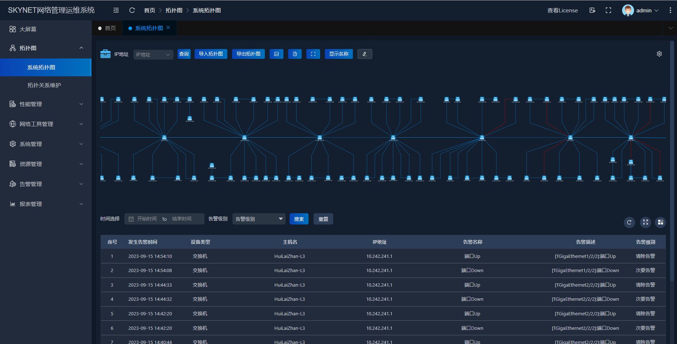
Task: Click the 重置 button
Action: click(x=323, y=219)
